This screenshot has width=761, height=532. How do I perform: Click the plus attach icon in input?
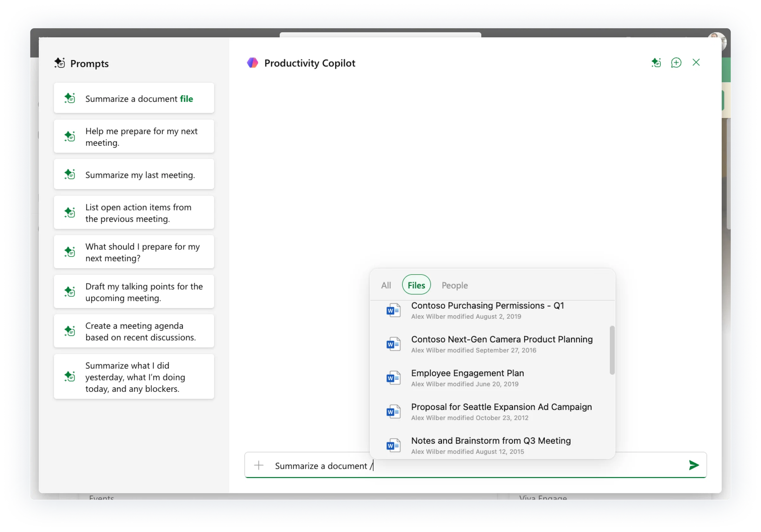click(258, 465)
